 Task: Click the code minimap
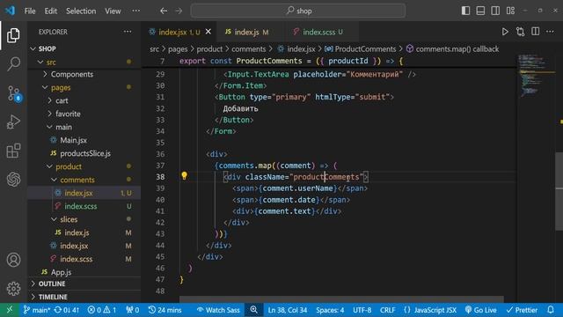tap(536, 75)
